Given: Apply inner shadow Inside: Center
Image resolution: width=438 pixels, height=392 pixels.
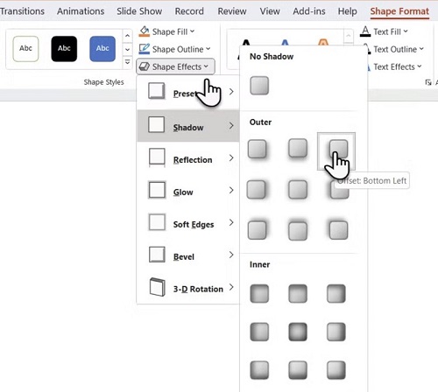Looking at the screenshot, I should [x=298, y=332].
